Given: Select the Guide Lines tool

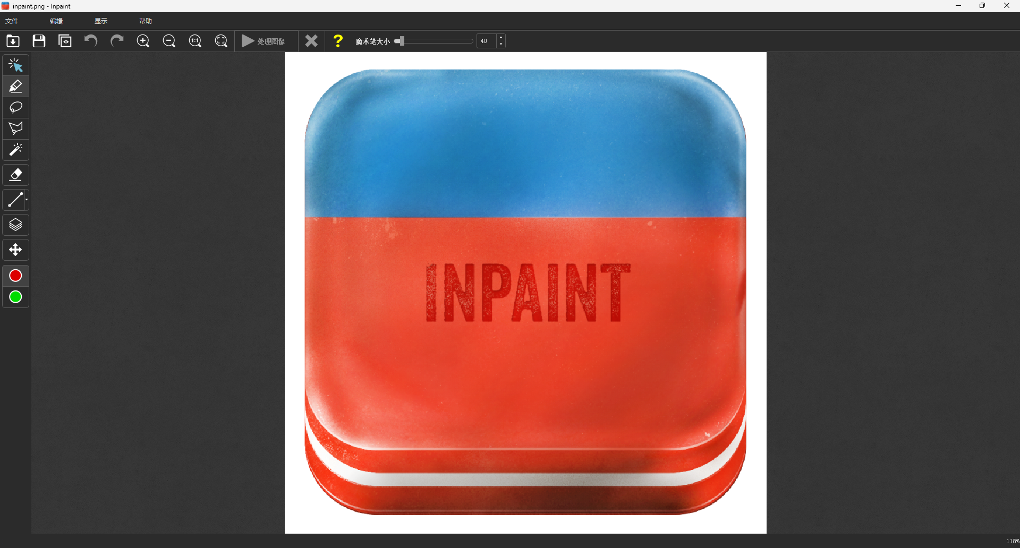Looking at the screenshot, I should [15, 200].
